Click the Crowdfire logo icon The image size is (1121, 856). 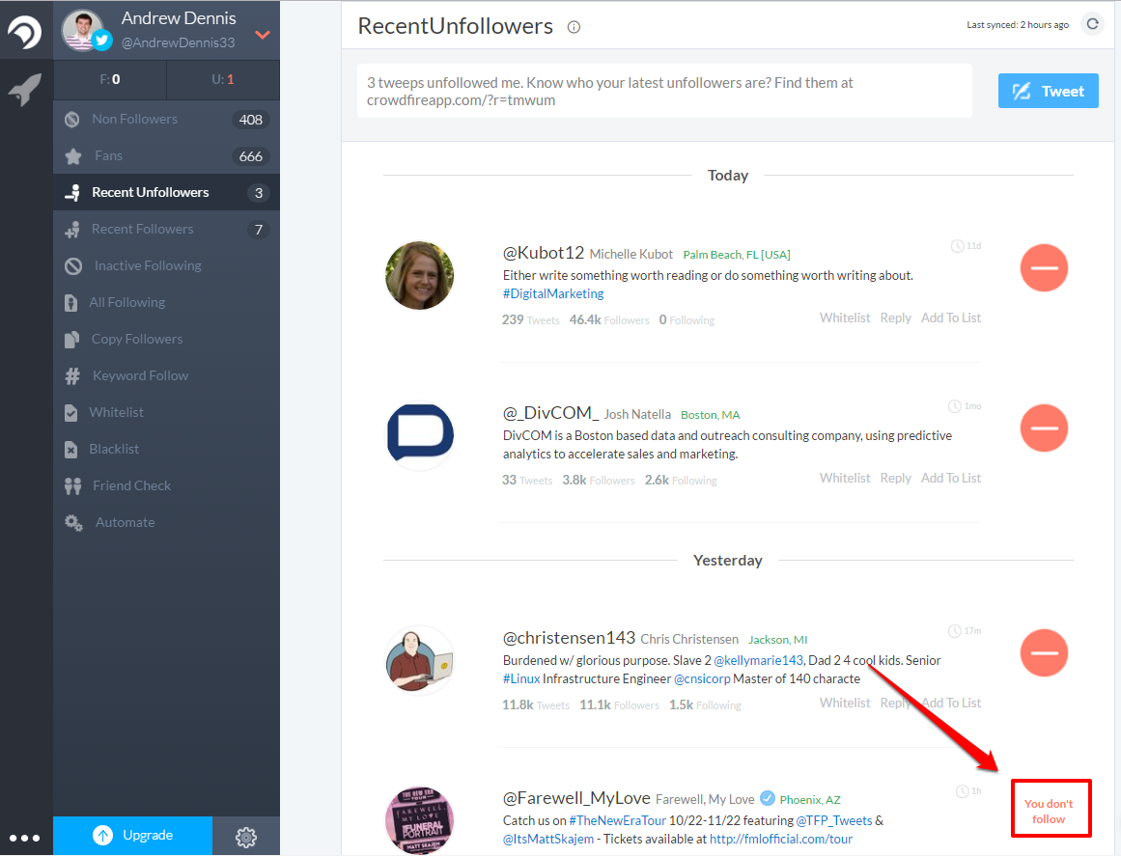click(25, 32)
